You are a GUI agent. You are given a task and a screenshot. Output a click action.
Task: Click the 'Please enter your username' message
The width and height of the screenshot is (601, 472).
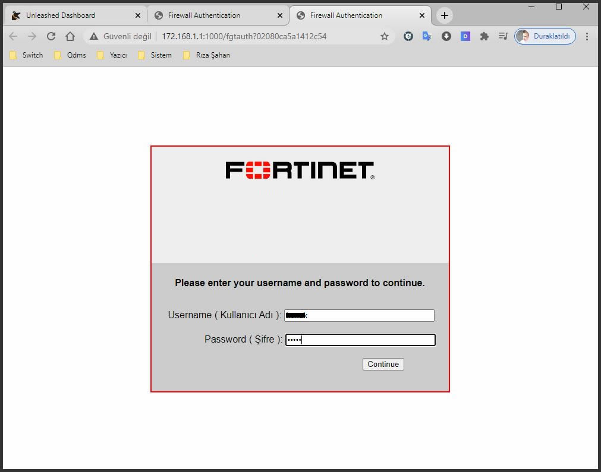click(x=300, y=283)
